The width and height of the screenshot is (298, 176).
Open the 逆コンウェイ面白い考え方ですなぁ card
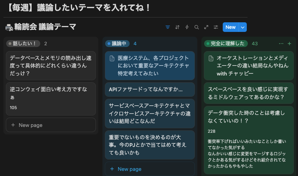click(51, 99)
